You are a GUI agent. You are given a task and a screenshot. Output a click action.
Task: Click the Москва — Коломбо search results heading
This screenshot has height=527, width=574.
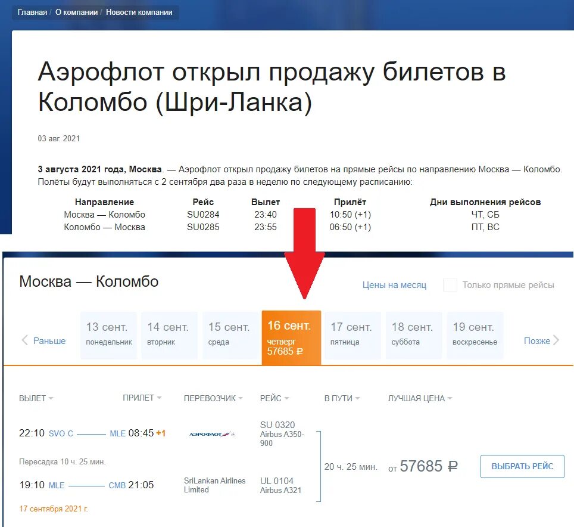pyautogui.click(x=89, y=281)
